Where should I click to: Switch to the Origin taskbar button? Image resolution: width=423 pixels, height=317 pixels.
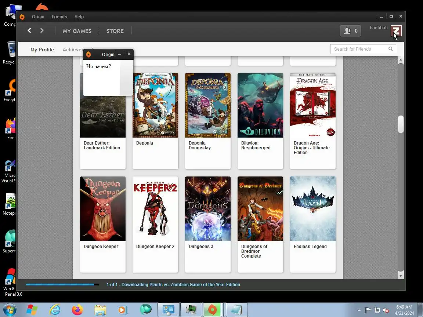pos(213,310)
